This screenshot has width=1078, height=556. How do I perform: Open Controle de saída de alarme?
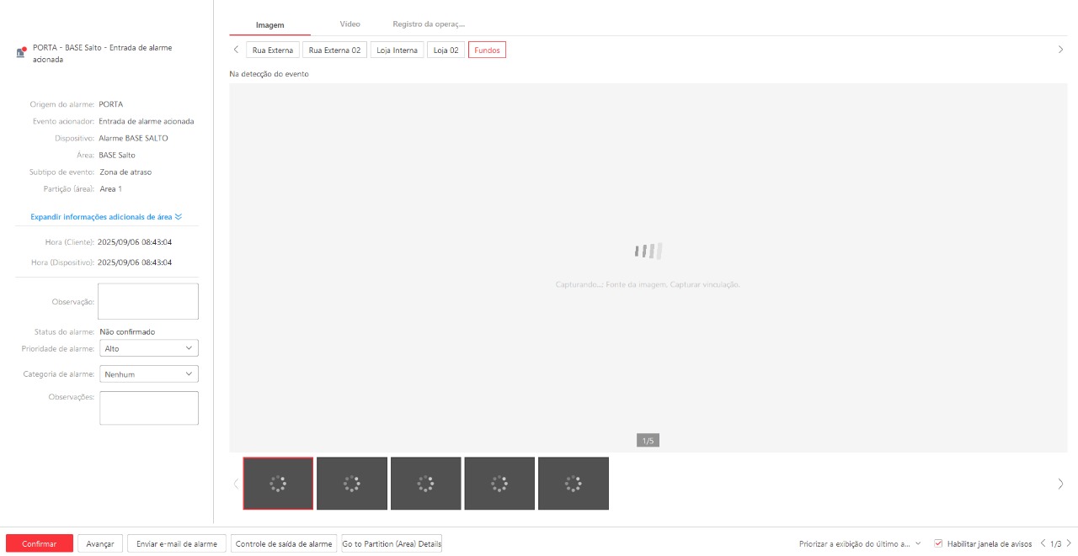click(284, 544)
